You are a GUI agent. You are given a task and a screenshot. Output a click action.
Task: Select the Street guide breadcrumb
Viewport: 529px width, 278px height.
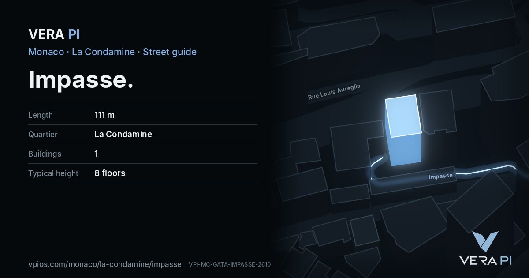(x=170, y=52)
